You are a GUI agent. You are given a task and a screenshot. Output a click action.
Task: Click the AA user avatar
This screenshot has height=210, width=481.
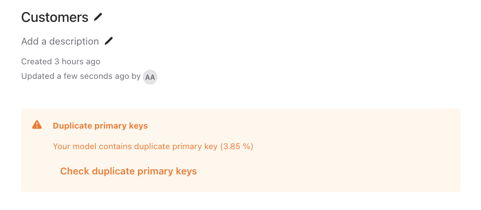(x=150, y=77)
